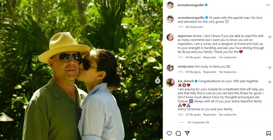Viewport: 273px width, 140px height.
Task: View '59 Me gusta' likes on windy.rains comment
Action: [193, 72]
